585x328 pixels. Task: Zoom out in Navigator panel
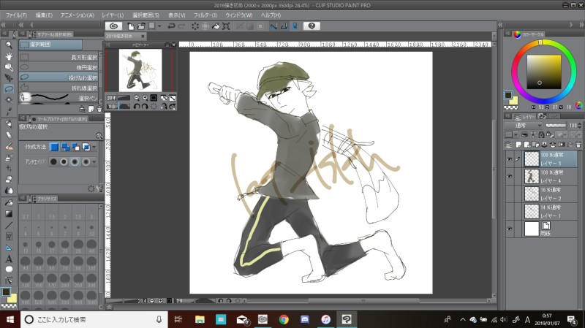point(137,98)
